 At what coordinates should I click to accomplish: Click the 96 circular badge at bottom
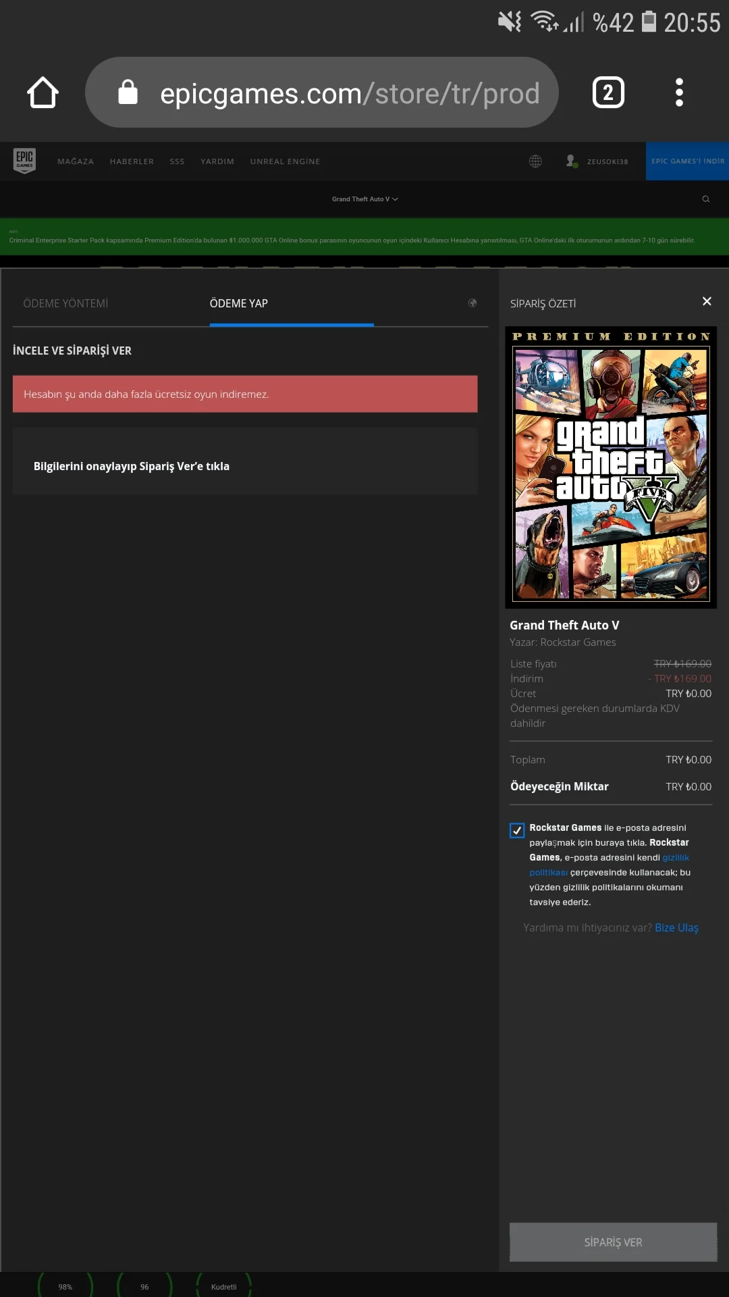point(144,1286)
